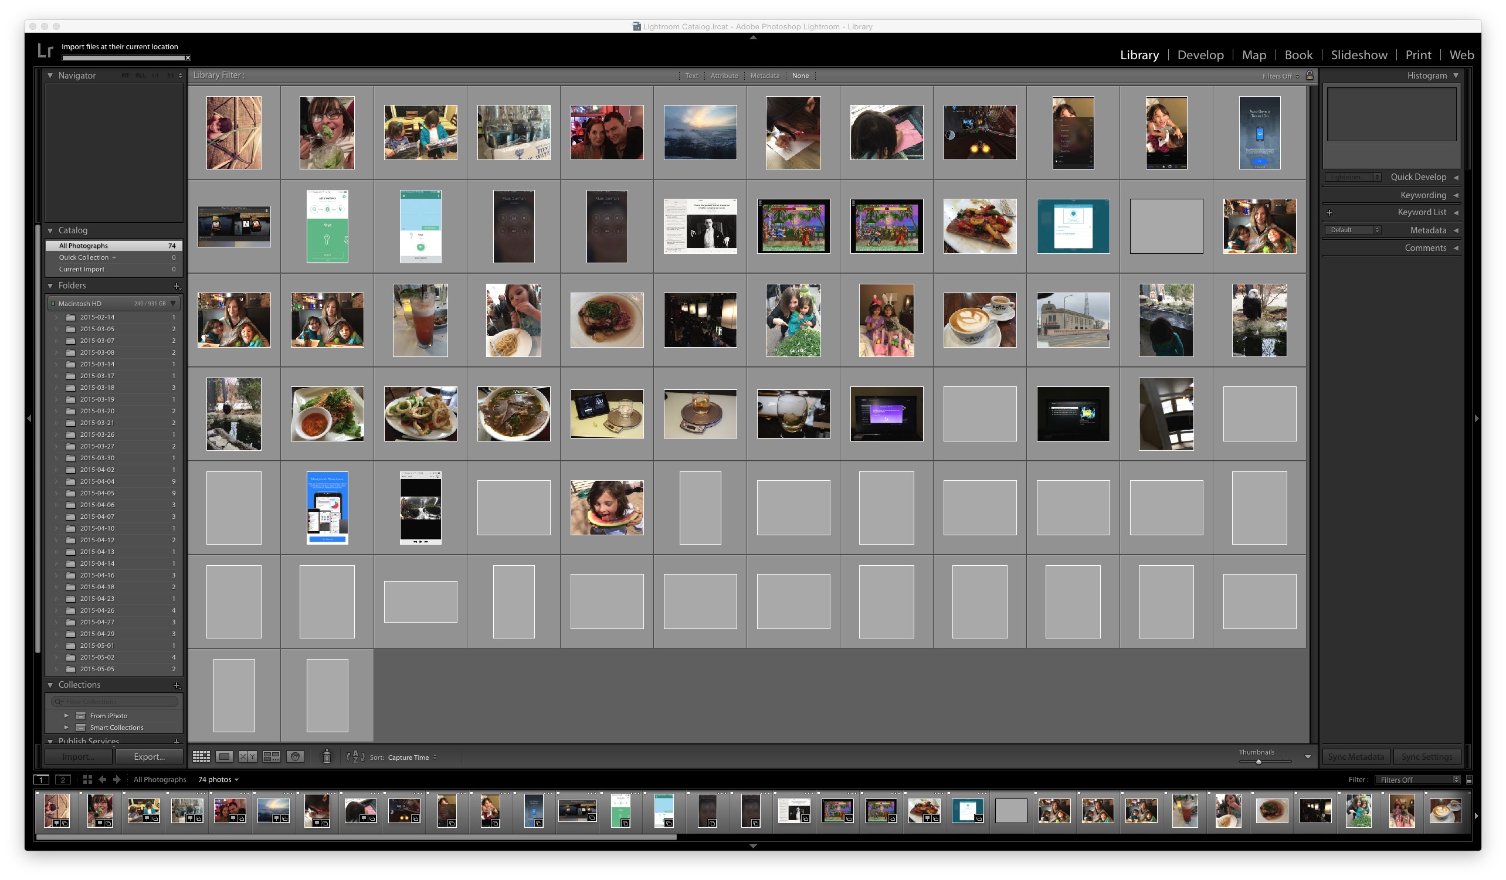Collapse the Navigator panel
Viewport: 1506px width, 880px height.
pyautogui.click(x=50, y=75)
